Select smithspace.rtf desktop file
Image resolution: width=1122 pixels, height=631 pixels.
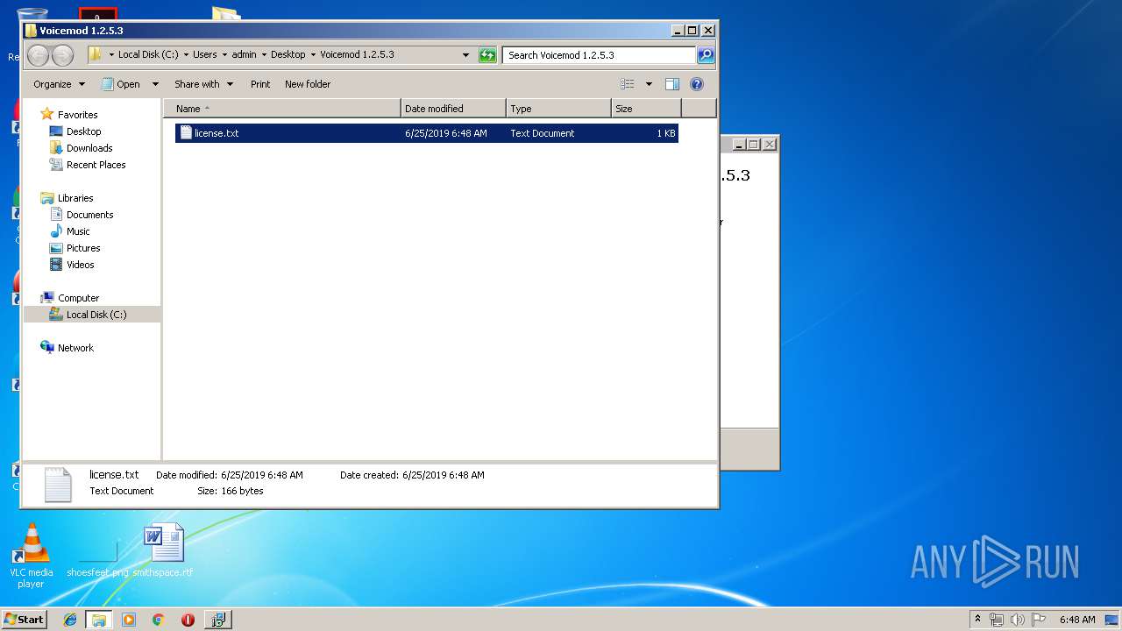coord(163,550)
